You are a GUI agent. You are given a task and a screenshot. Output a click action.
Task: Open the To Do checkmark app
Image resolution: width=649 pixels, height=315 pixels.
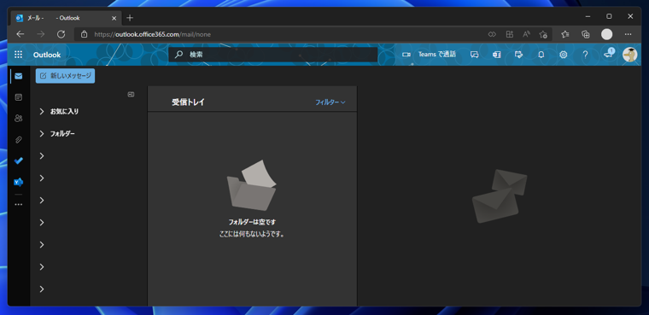[18, 161]
